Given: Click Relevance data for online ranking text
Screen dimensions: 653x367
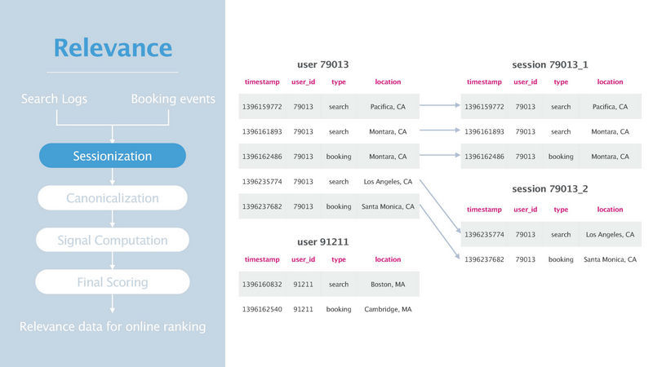Looking at the screenshot, I should [x=113, y=327].
